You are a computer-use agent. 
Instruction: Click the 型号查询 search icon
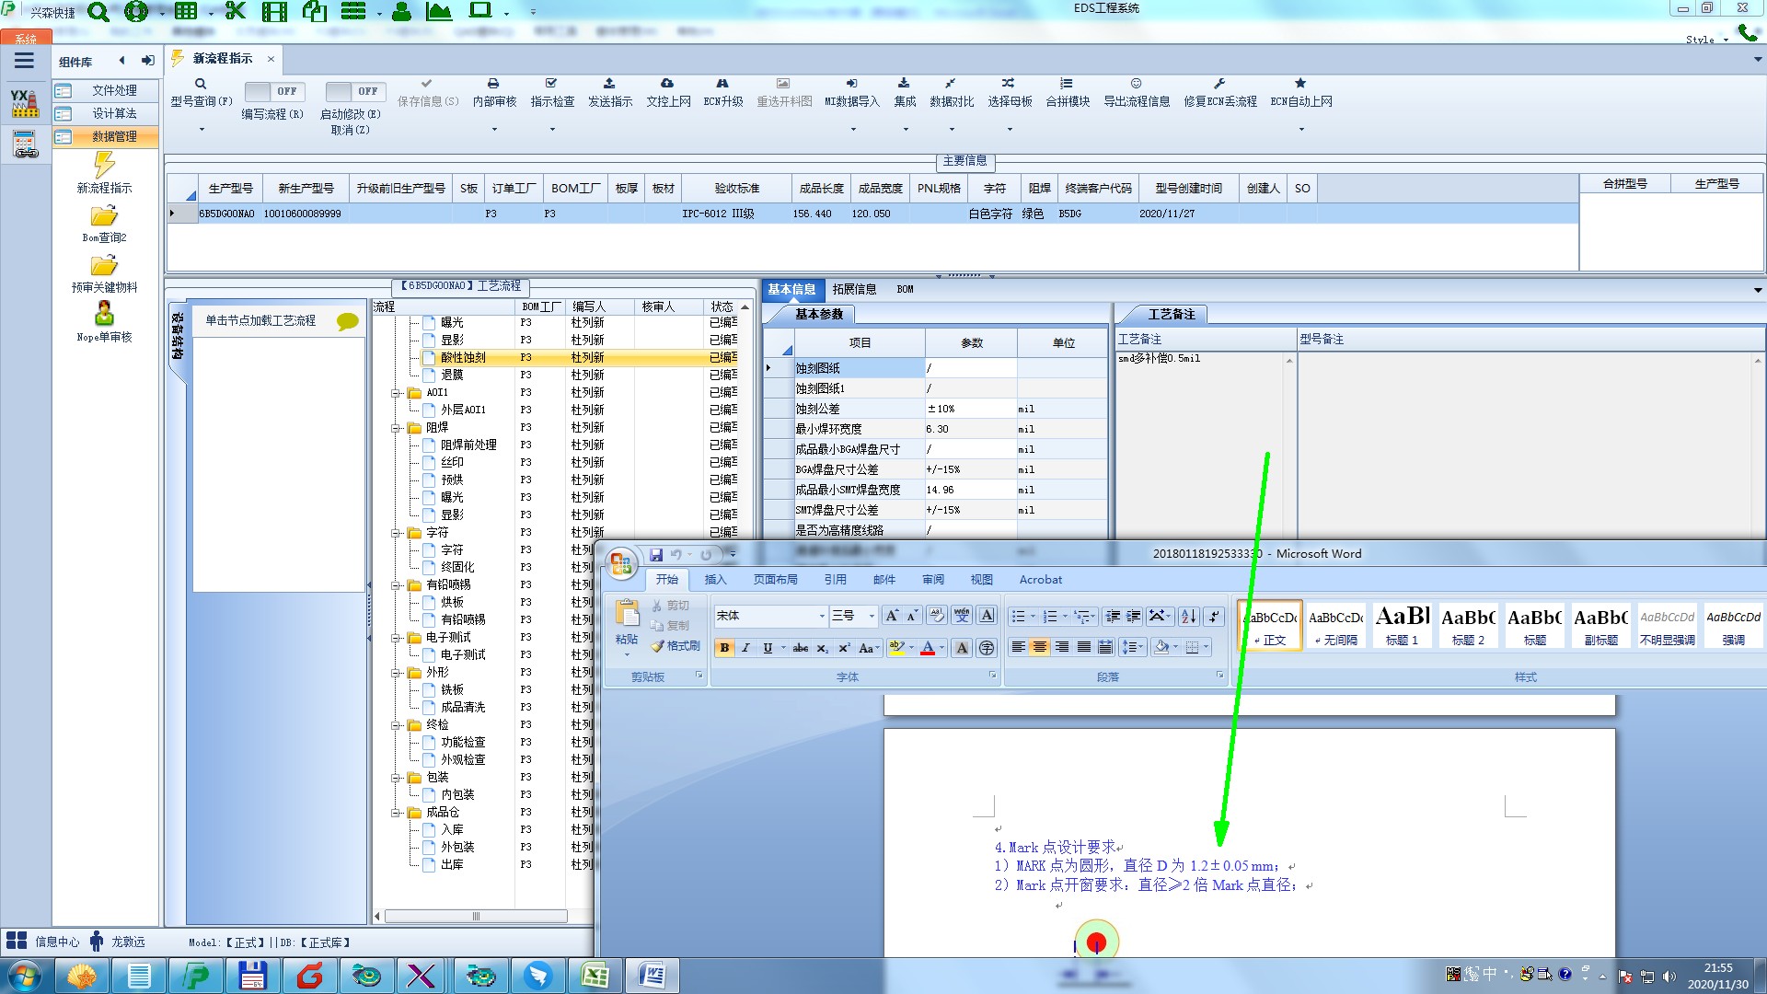tap(201, 84)
